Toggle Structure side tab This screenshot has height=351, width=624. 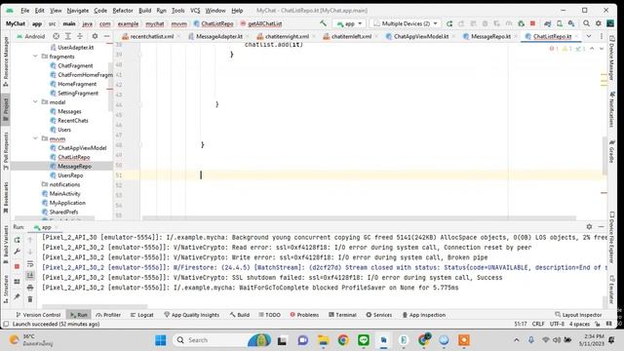tap(6, 289)
